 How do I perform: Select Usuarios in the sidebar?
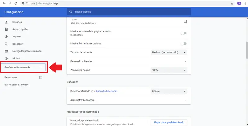[17, 22]
